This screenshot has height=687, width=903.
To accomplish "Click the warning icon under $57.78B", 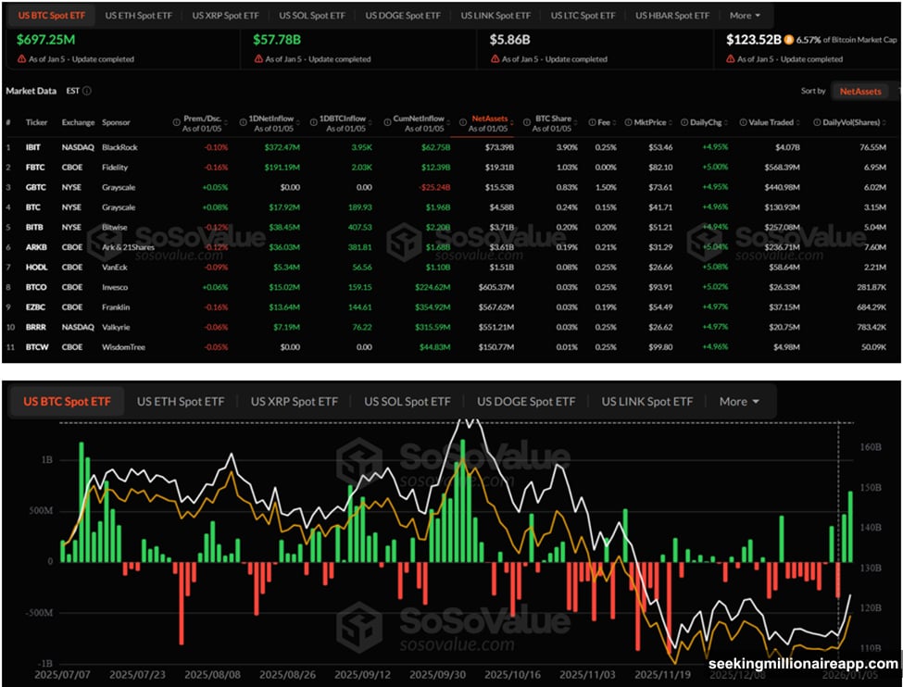I will tap(257, 56).
